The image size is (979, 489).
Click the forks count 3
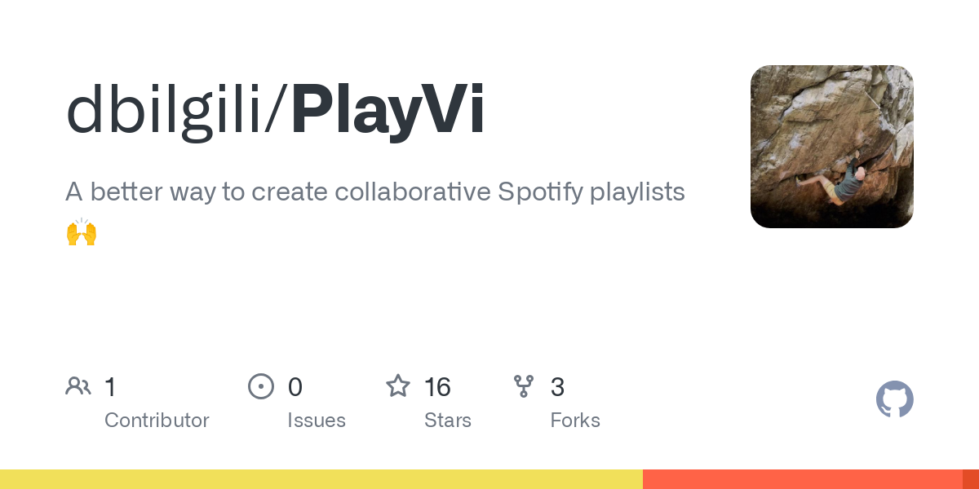[557, 387]
